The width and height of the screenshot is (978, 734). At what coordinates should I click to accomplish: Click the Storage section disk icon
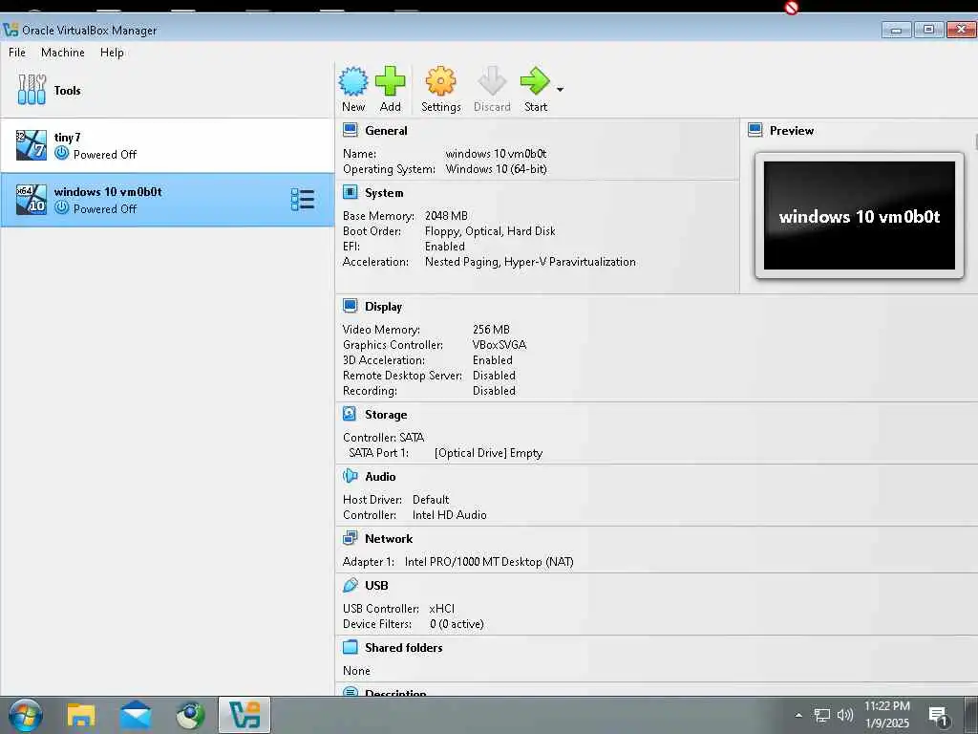click(x=350, y=414)
